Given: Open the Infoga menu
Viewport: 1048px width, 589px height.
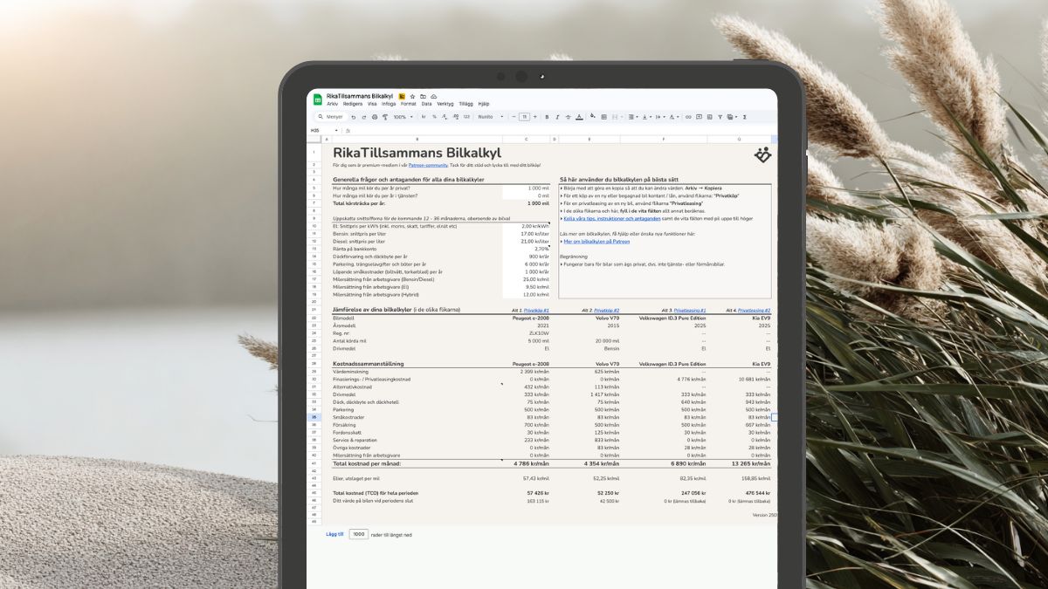Looking at the screenshot, I should click(389, 104).
